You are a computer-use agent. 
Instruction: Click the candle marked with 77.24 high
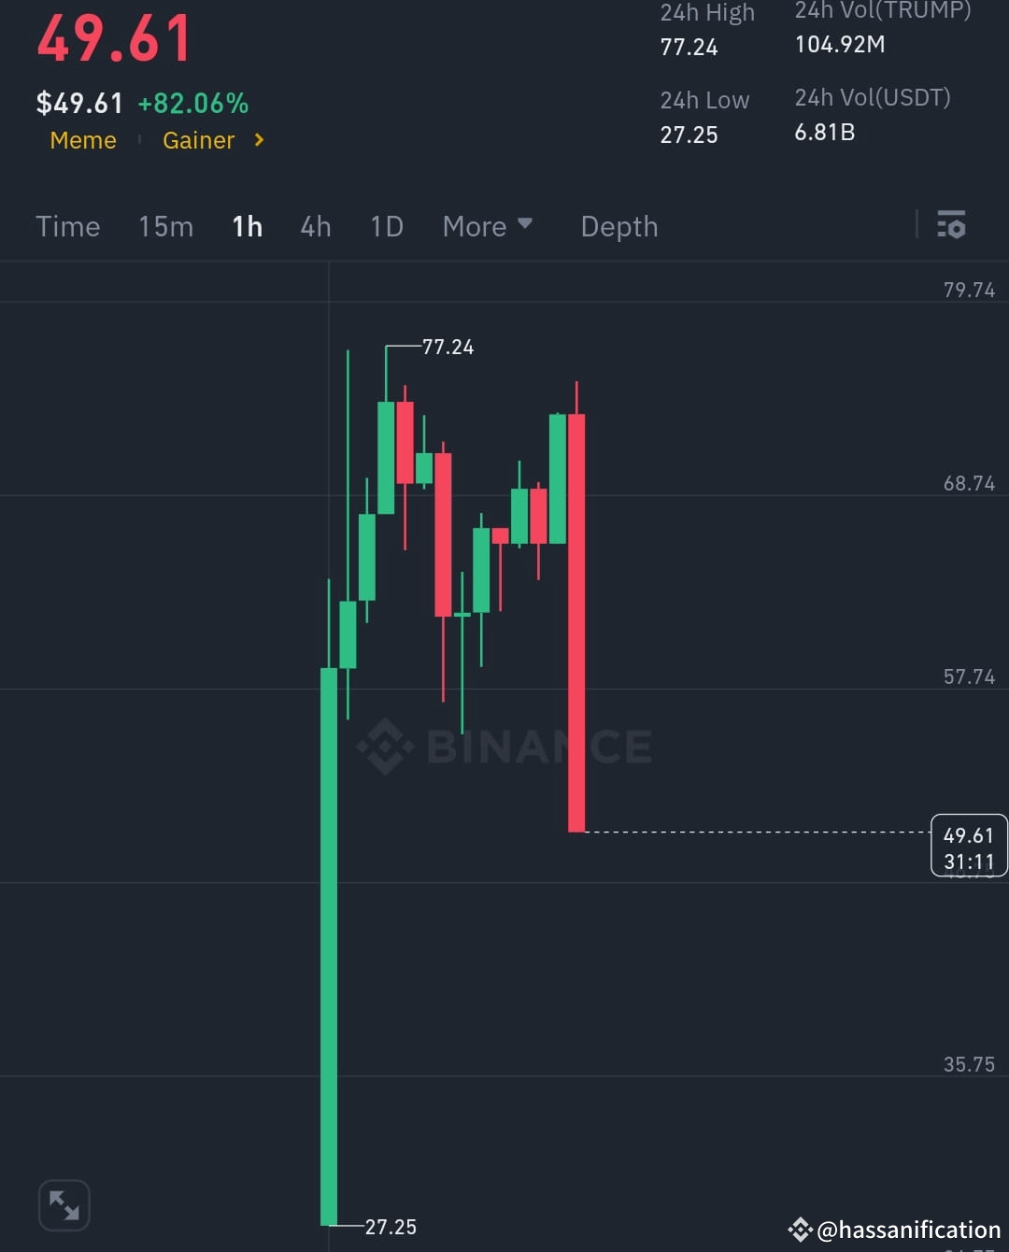coord(386,448)
